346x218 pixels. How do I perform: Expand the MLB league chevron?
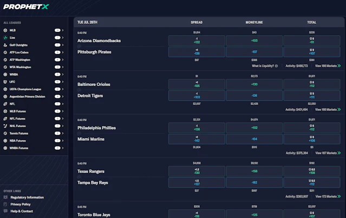[63, 30]
